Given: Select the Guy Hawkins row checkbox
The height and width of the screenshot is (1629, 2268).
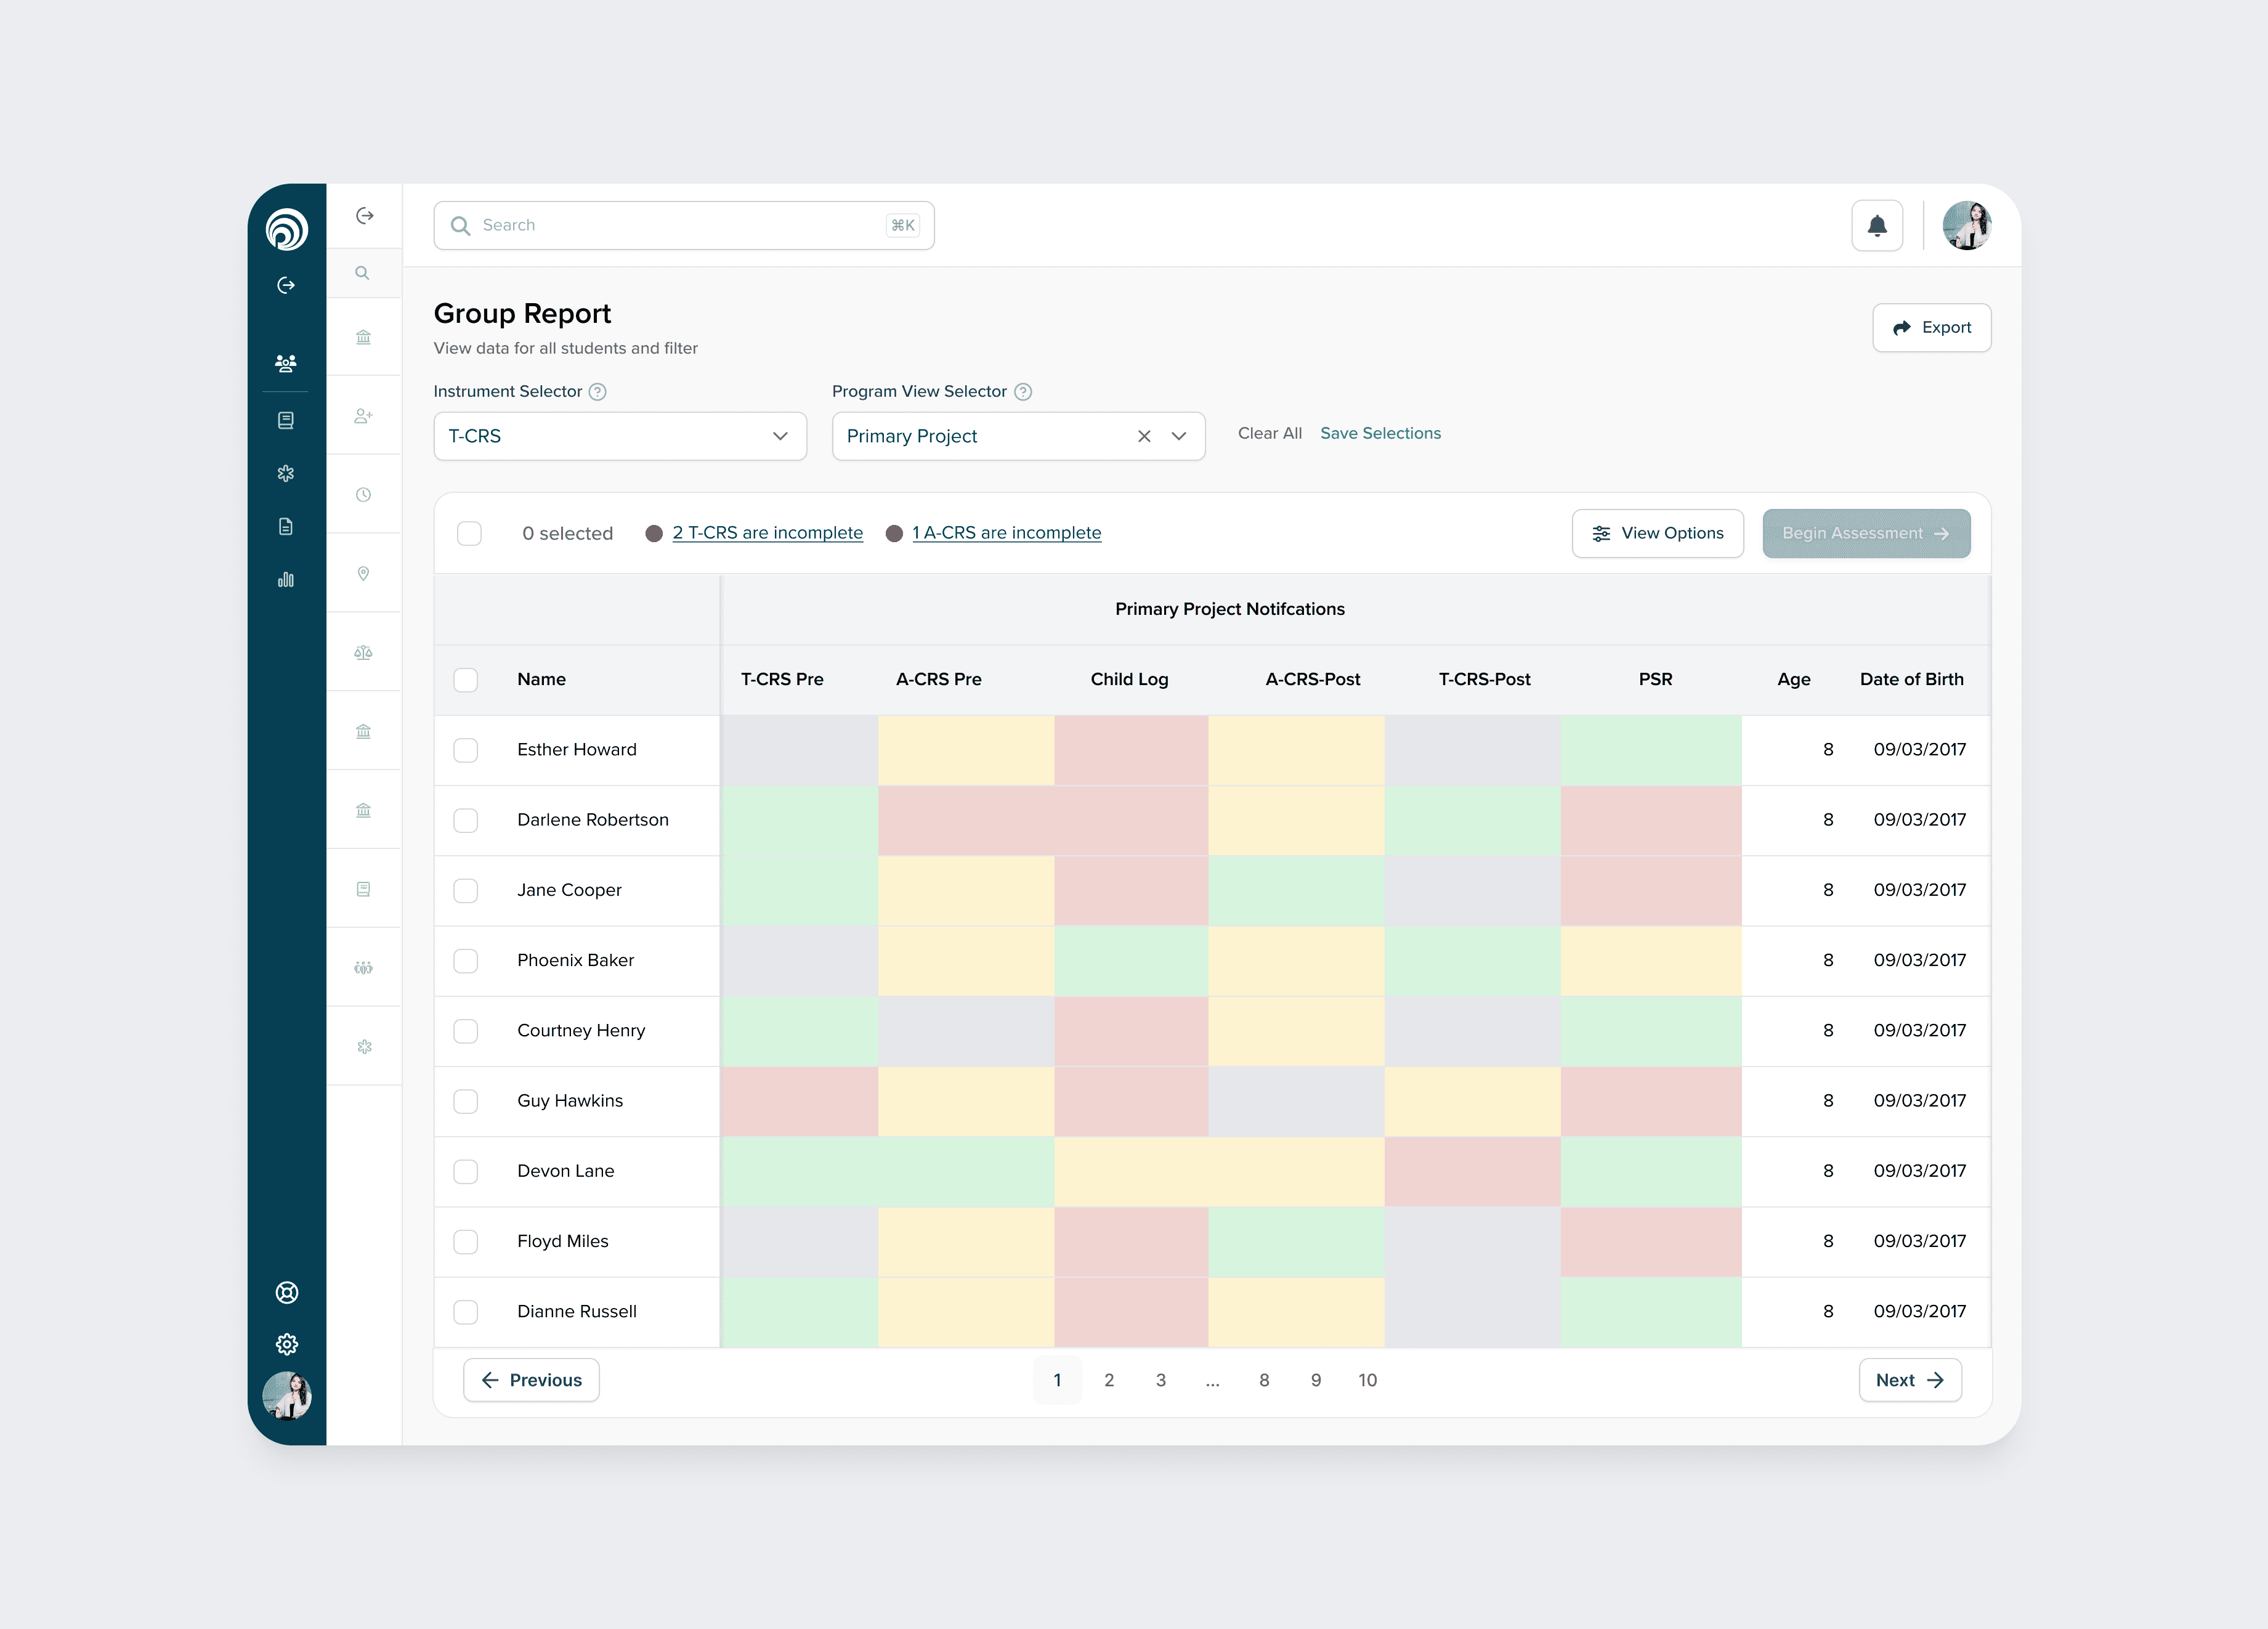Looking at the screenshot, I should (x=466, y=1101).
